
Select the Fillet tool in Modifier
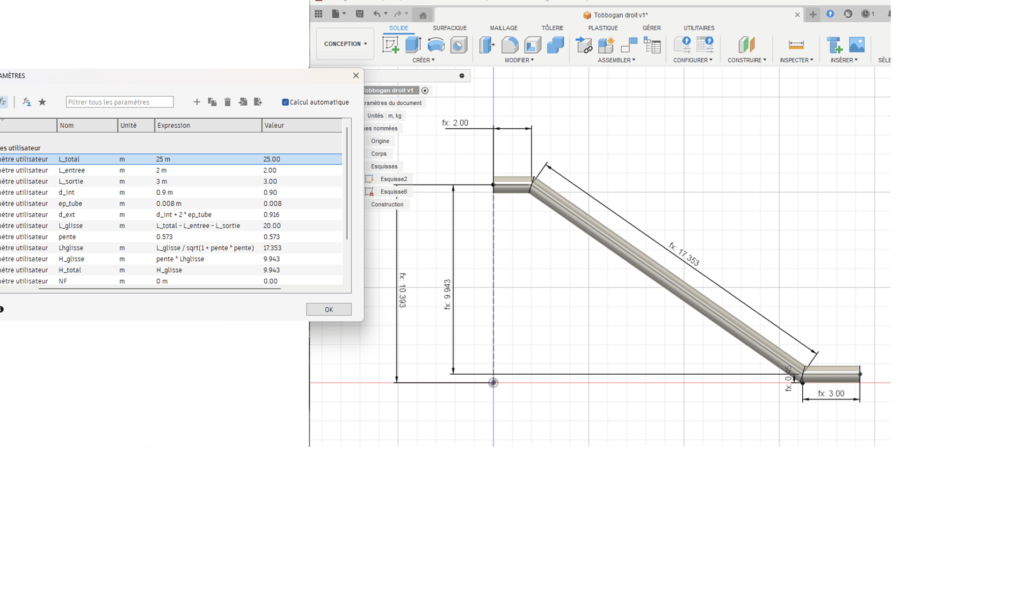(510, 45)
